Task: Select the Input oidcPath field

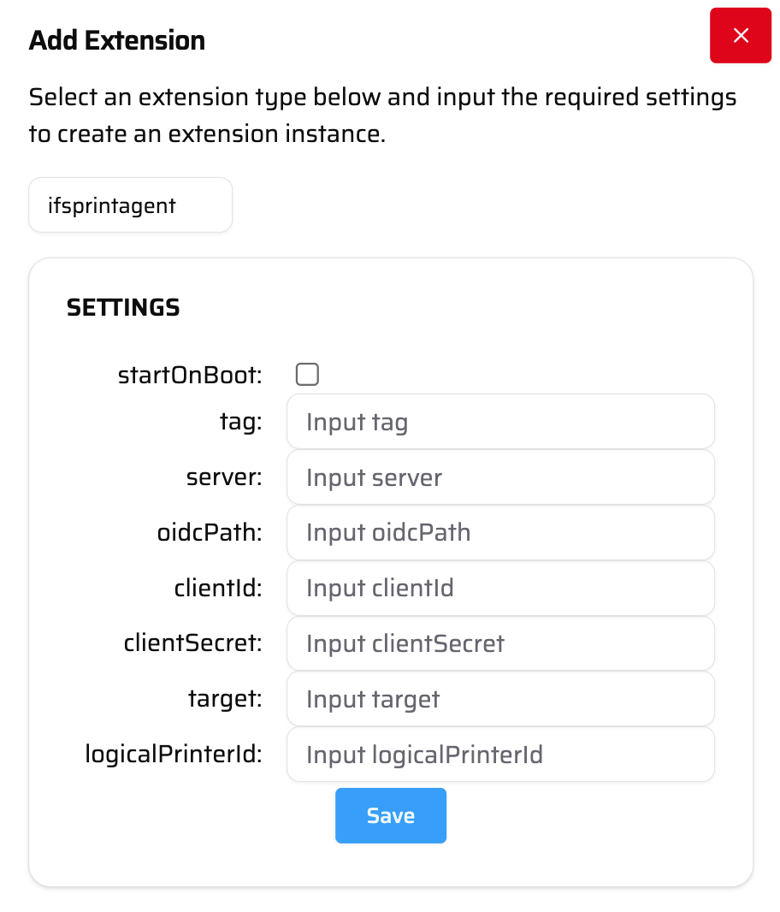Action: tap(500, 532)
